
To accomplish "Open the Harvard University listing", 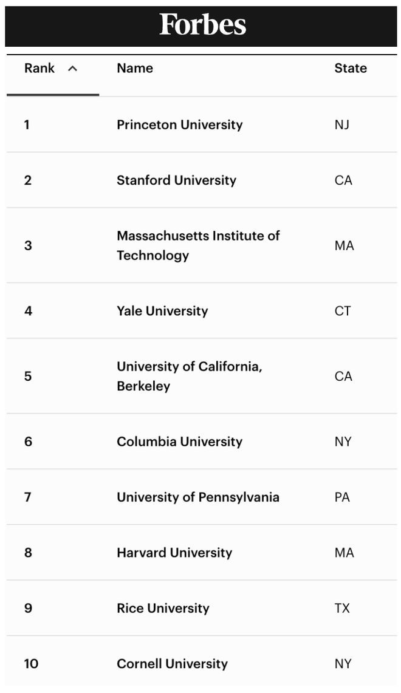I will 174,553.
